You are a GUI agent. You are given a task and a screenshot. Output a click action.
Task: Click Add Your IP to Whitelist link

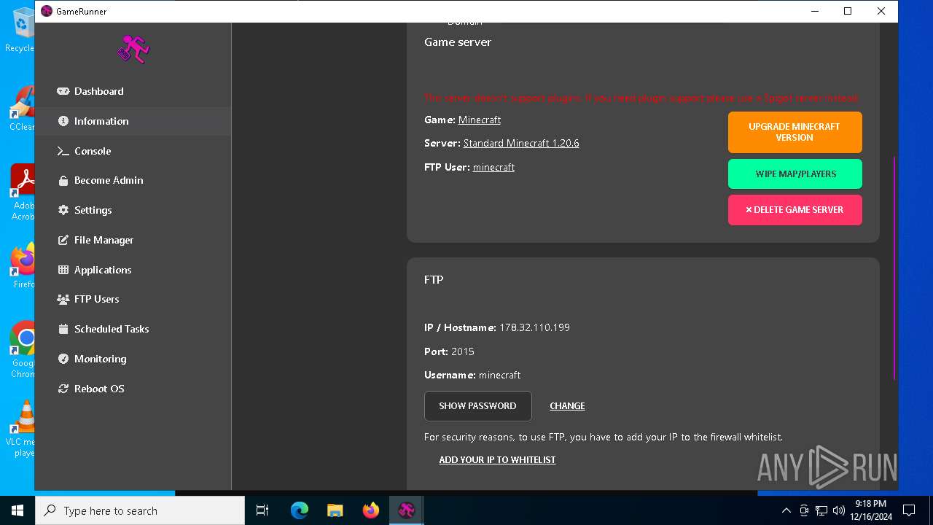pos(497,460)
